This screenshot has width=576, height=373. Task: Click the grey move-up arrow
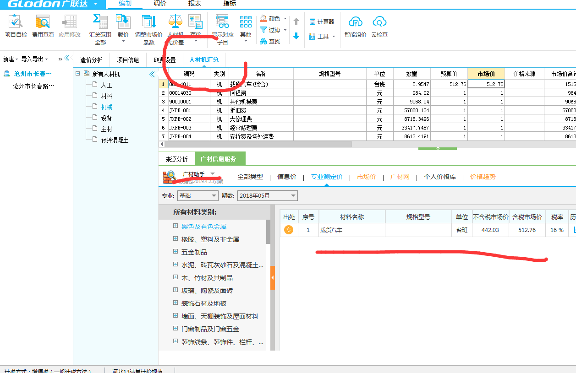point(296,22)
